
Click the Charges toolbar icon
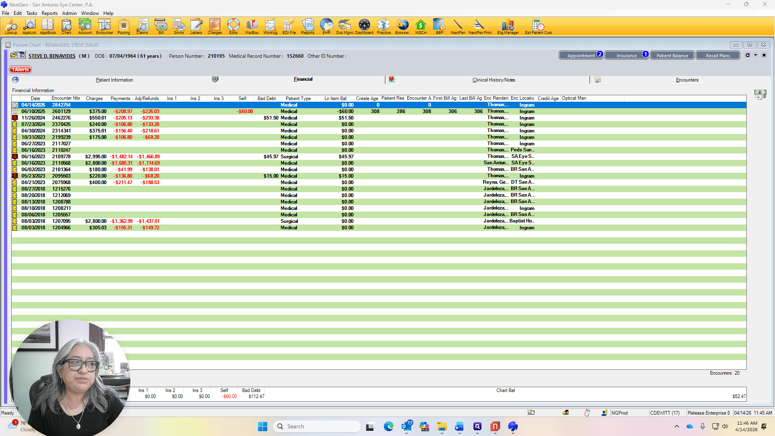[x=215, y=26]
